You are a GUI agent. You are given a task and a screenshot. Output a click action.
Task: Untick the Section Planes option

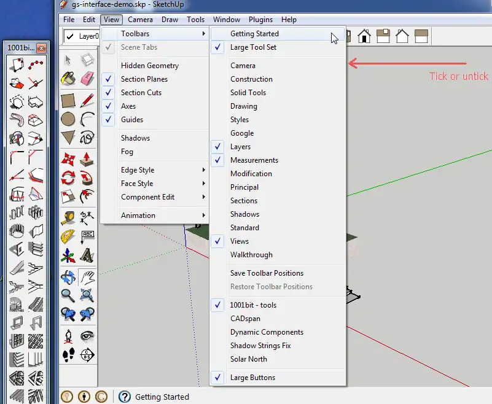pos(144,79)
